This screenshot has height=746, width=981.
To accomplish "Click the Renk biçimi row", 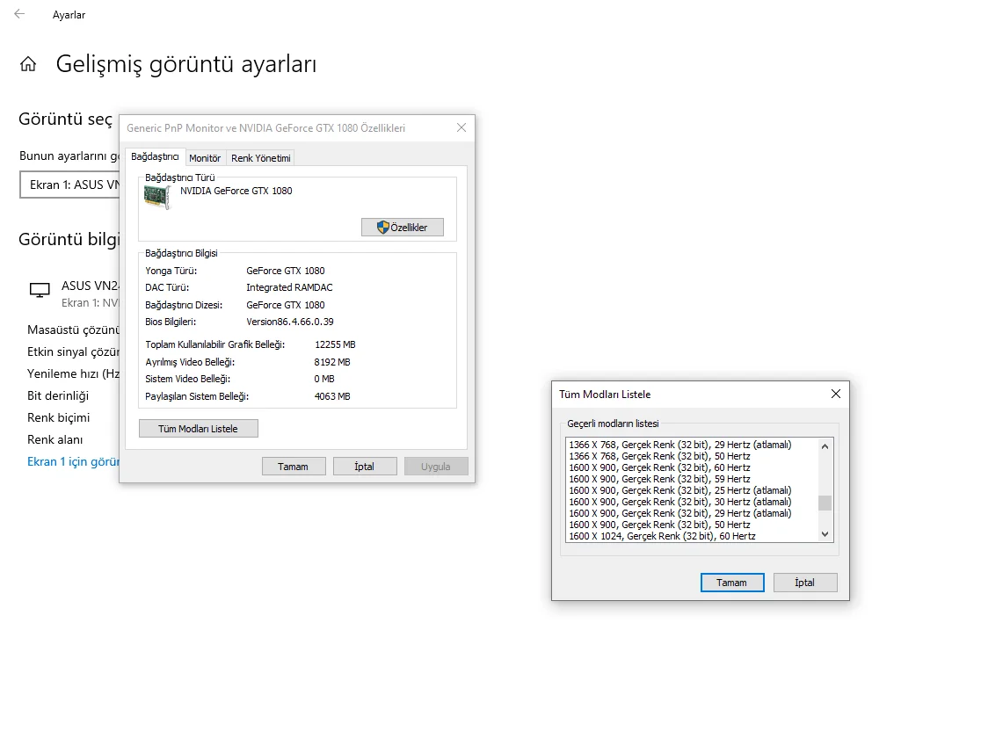I will click(x=58, y=417).
